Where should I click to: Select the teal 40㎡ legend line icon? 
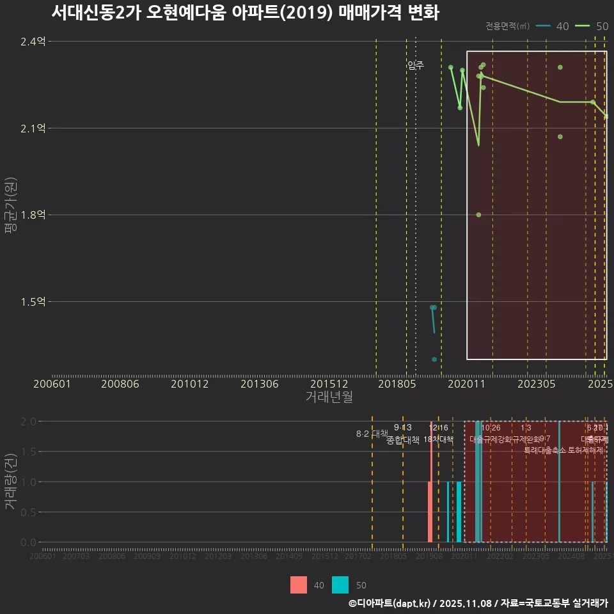542,26
